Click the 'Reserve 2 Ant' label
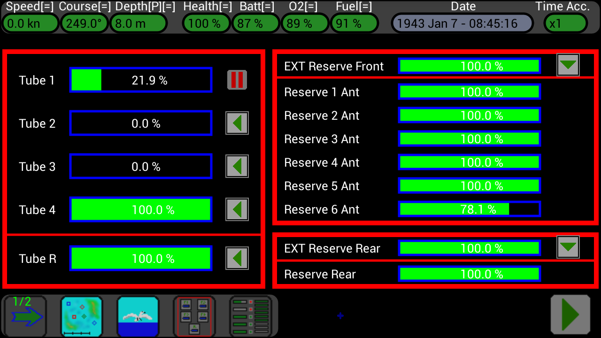The height and width of the screenshot is (338, 601). 322,115
